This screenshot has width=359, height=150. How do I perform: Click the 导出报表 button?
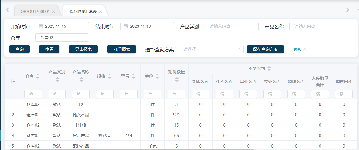(x=83, y=49)
